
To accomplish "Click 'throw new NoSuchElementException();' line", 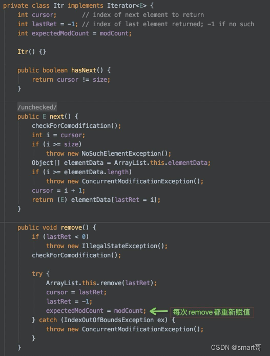I will [x=109, y=154].
